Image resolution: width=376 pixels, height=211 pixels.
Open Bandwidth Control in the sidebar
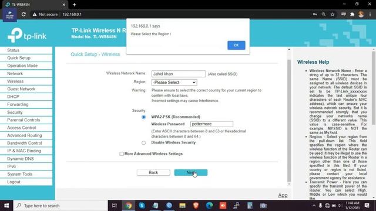[x=26, y=143]
